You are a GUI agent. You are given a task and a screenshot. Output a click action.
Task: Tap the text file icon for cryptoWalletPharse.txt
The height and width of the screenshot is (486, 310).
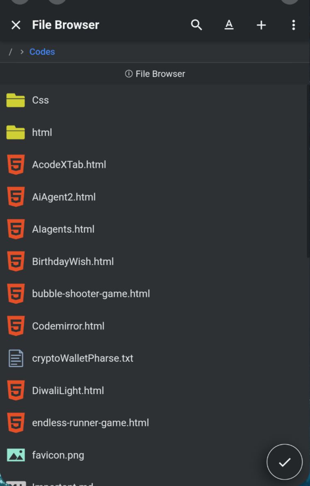click(x=16, y=358)
